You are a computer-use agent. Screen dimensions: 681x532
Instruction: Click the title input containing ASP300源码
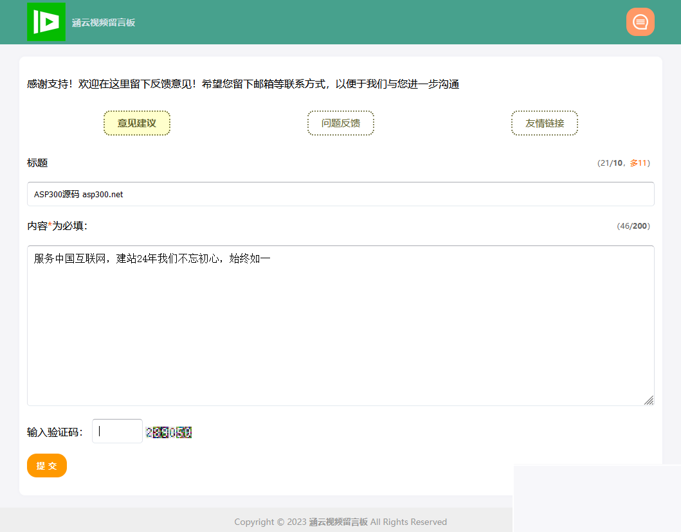(x=341, y=193)
